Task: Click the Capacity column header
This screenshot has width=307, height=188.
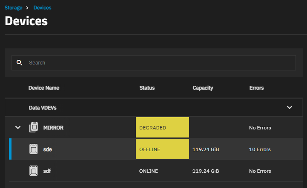Action: point(203,88)
